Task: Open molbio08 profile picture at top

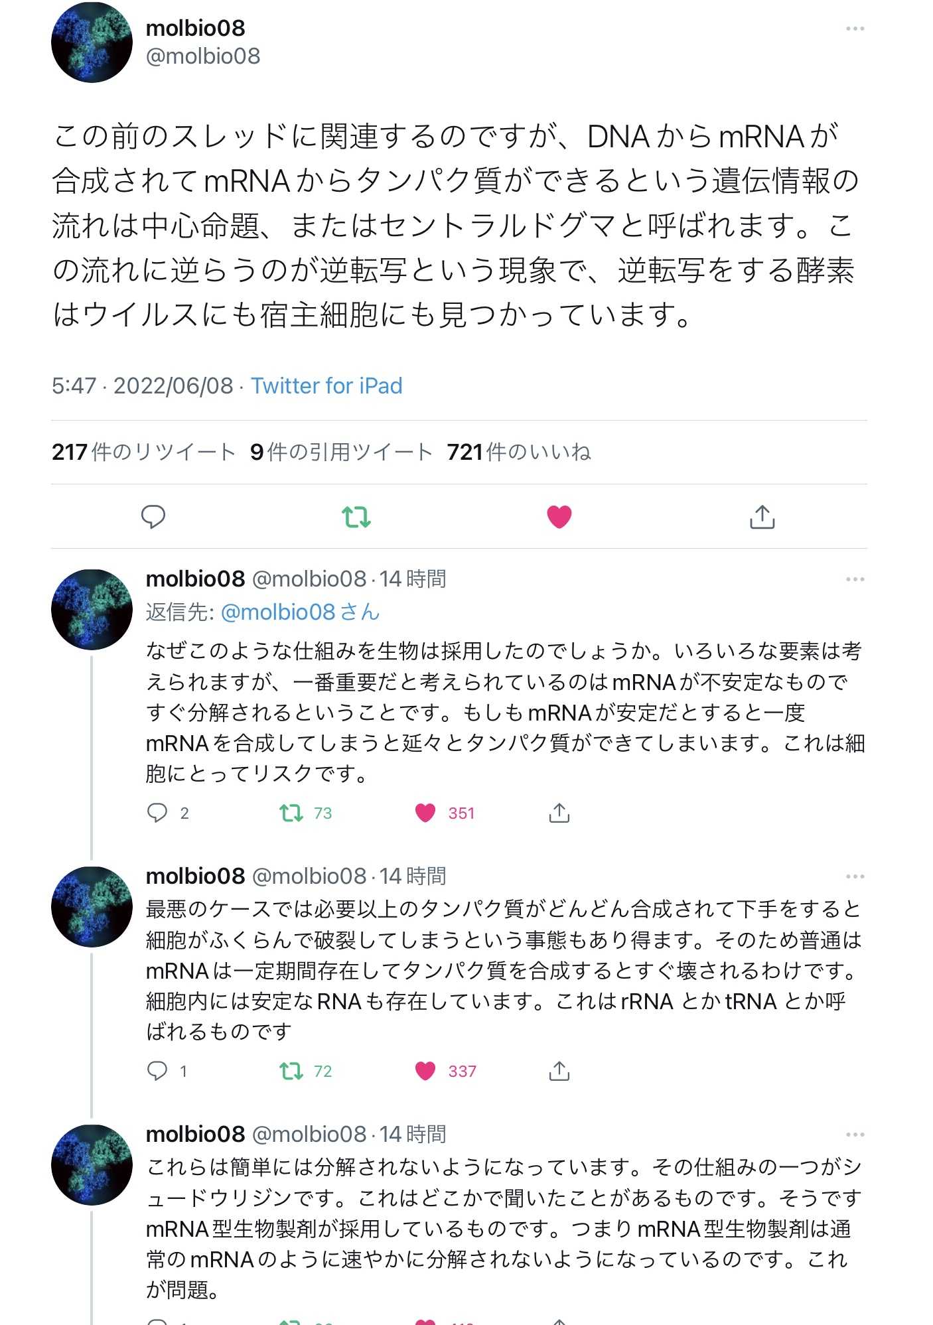Action: 92,42
